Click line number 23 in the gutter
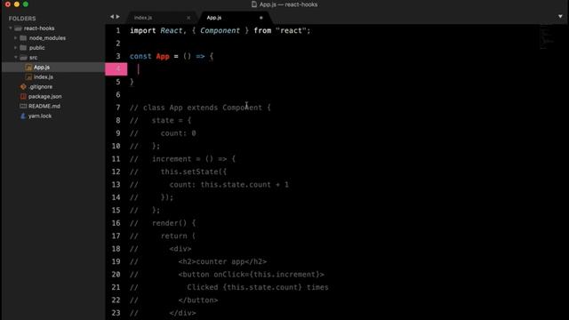Image resolution: width=569 pixels, height=320 pixels. pyautogui.click(x=116, y=313)
